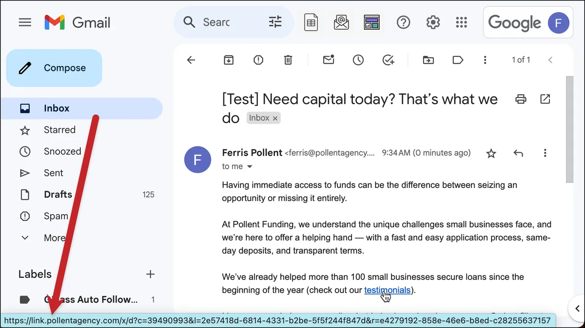Screen dimensions: 585x328
Task: Delete this email with trash icon
Action: (x=288, y=60)
